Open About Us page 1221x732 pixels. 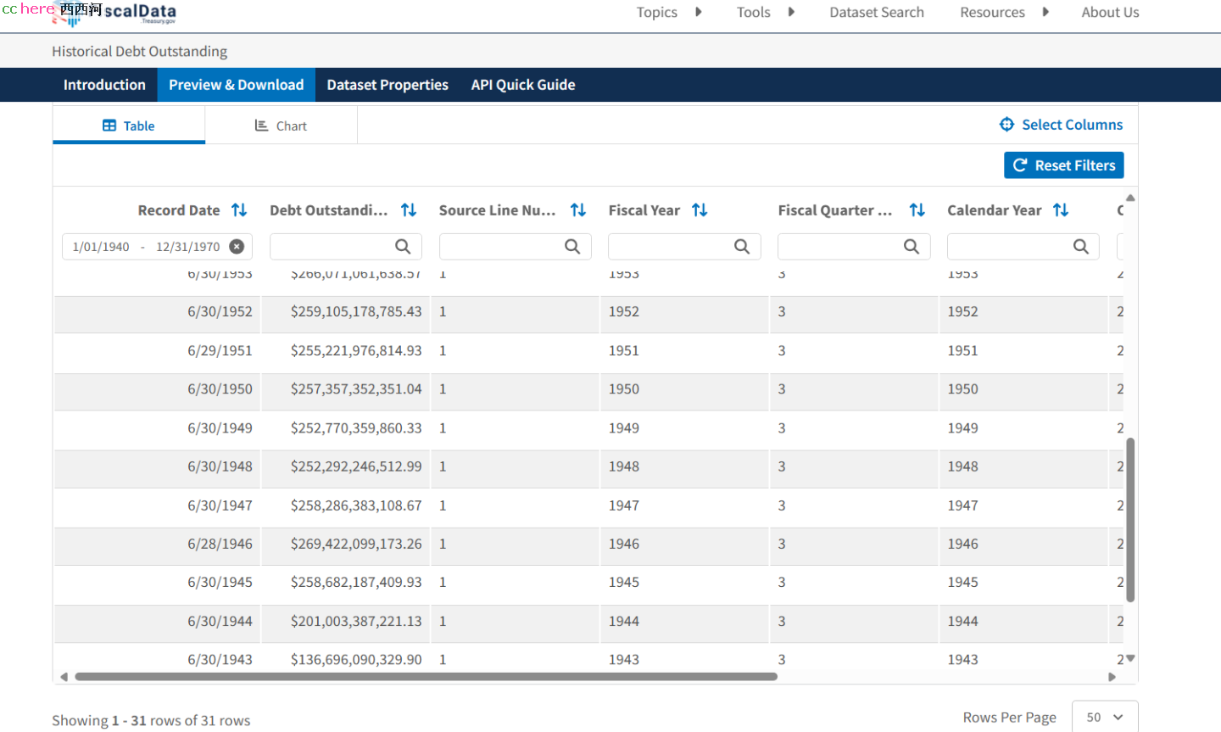1110,12
